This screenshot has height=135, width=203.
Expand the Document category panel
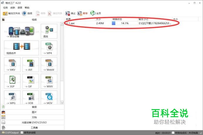pos(32,117)
